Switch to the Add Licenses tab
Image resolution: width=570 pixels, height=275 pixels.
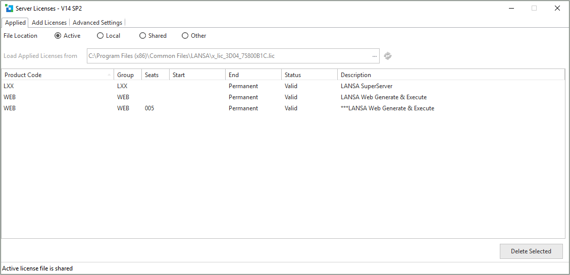coord(49,23)
